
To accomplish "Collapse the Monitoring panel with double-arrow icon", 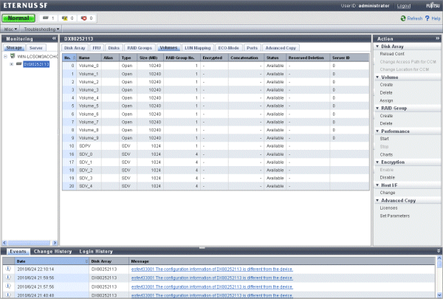I will (x=54, y=38).
